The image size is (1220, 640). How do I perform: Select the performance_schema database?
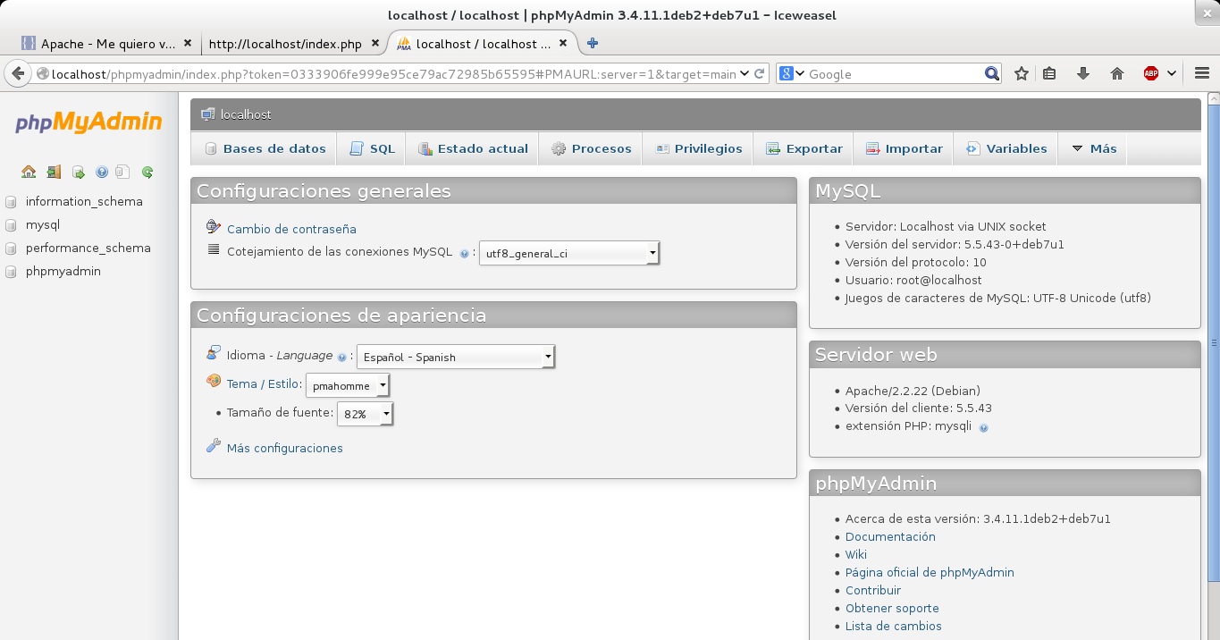coord(88,248)
